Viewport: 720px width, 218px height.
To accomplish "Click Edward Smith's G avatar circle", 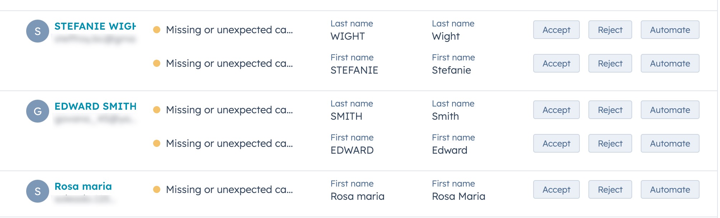I will coord(37,111).
